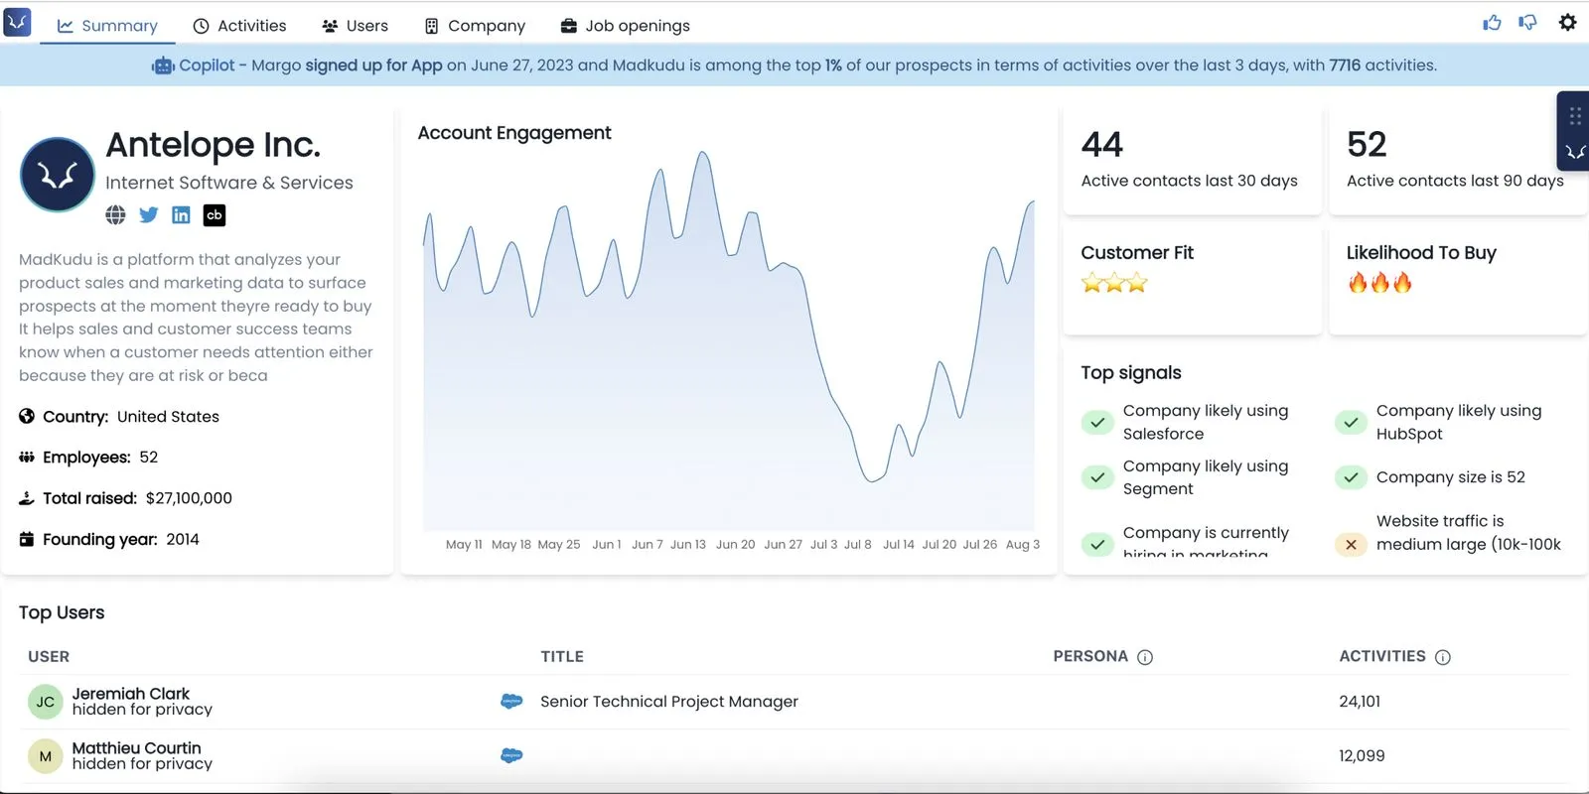The width and height of the screenshot is (1589, 794).
Task: Click the "Antelope Inc." company name
Action: [x=214, y=145]
